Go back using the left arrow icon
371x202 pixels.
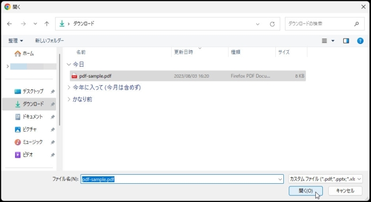coord(10,24)
